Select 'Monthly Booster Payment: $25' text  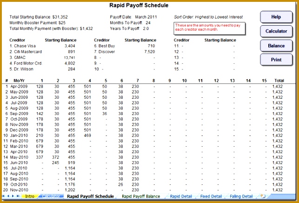pyautogui.click(x=38, y=23)
